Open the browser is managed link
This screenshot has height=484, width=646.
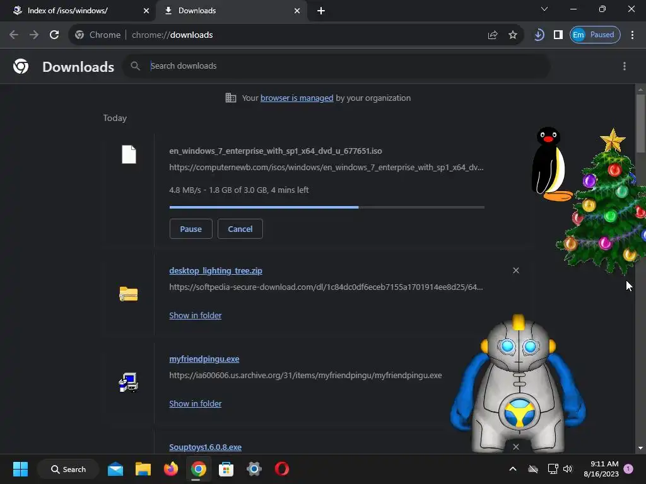[x=297, y=98]
